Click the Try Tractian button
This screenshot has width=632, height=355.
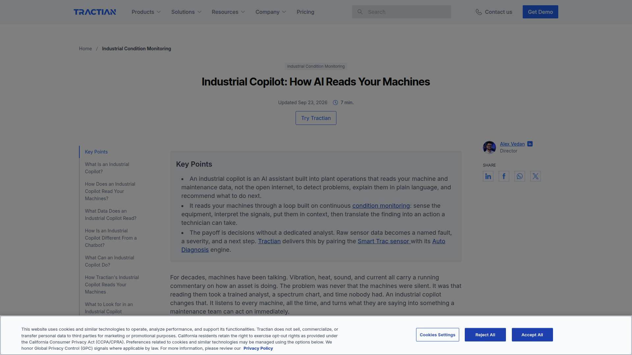(316, 118)
